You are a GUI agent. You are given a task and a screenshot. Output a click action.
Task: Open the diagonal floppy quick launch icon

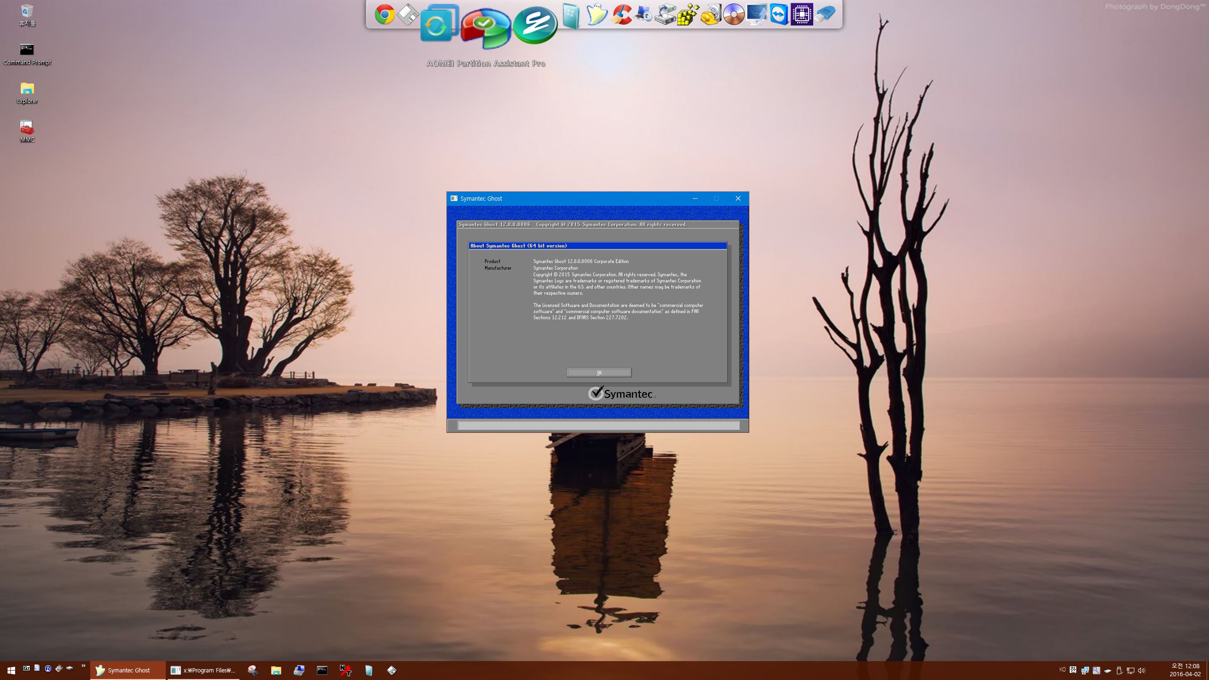59,668
